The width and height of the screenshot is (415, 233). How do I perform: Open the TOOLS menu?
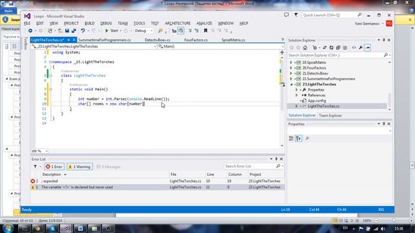(139, 23)
